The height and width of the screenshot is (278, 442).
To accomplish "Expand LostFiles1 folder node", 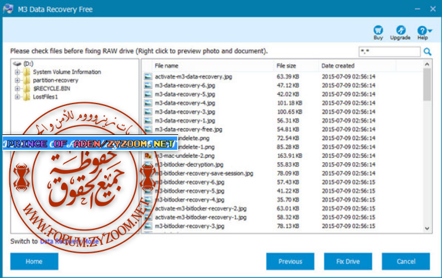I will (x=17, y=97).
